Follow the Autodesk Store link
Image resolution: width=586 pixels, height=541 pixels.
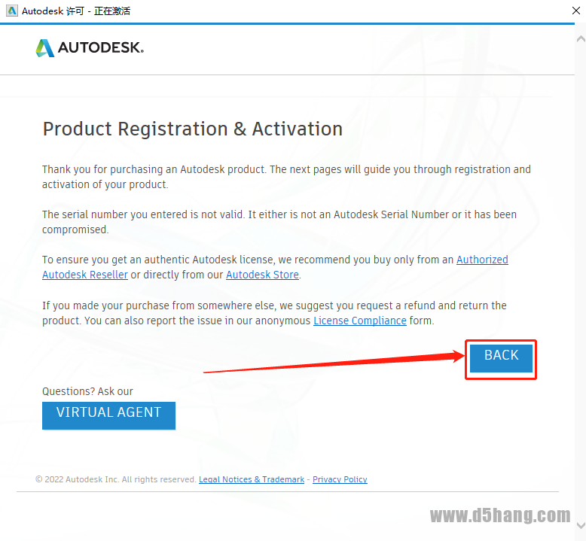[x=262, y=275]
